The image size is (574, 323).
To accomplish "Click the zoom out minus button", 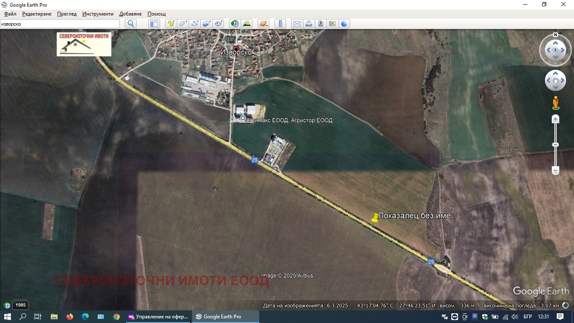I will click(x=556, y=171).
